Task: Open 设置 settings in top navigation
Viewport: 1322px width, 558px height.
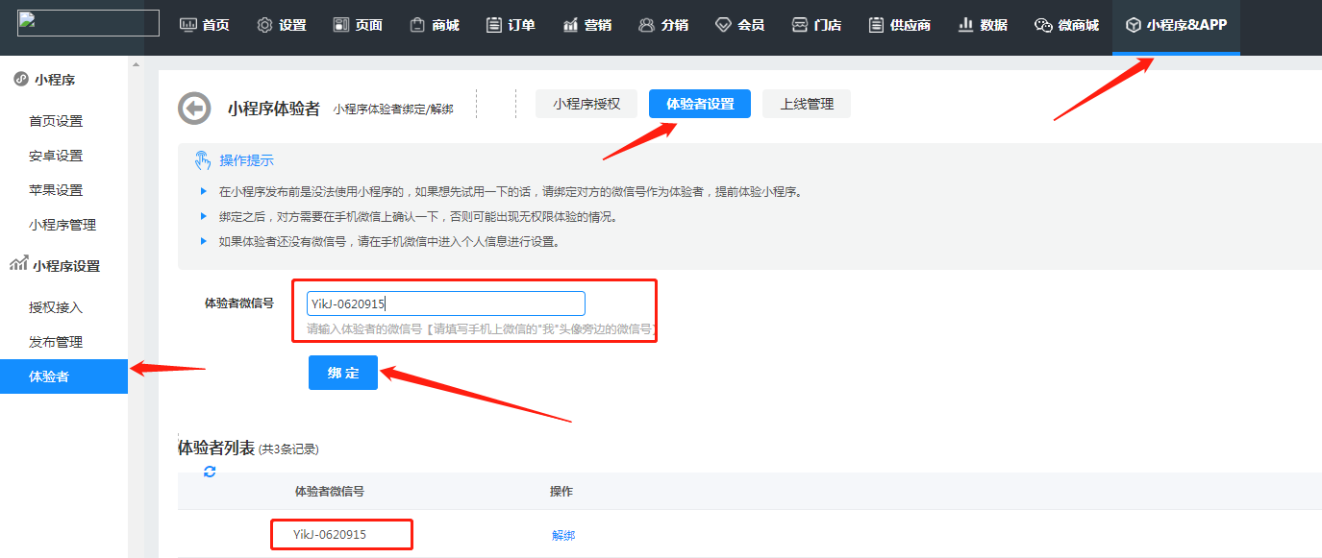Action: coord(281,25)
